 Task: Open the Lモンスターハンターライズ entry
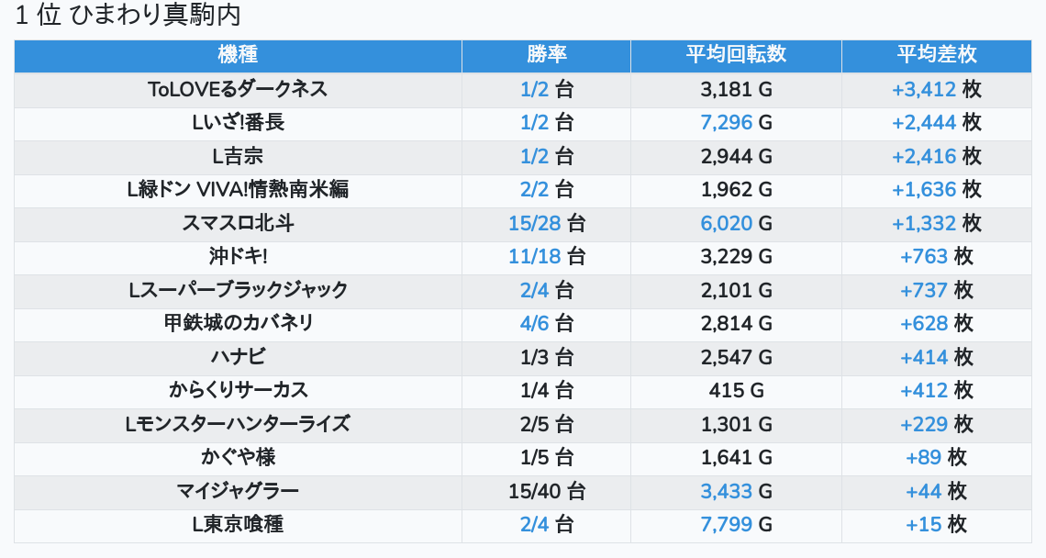pos(238,424)
